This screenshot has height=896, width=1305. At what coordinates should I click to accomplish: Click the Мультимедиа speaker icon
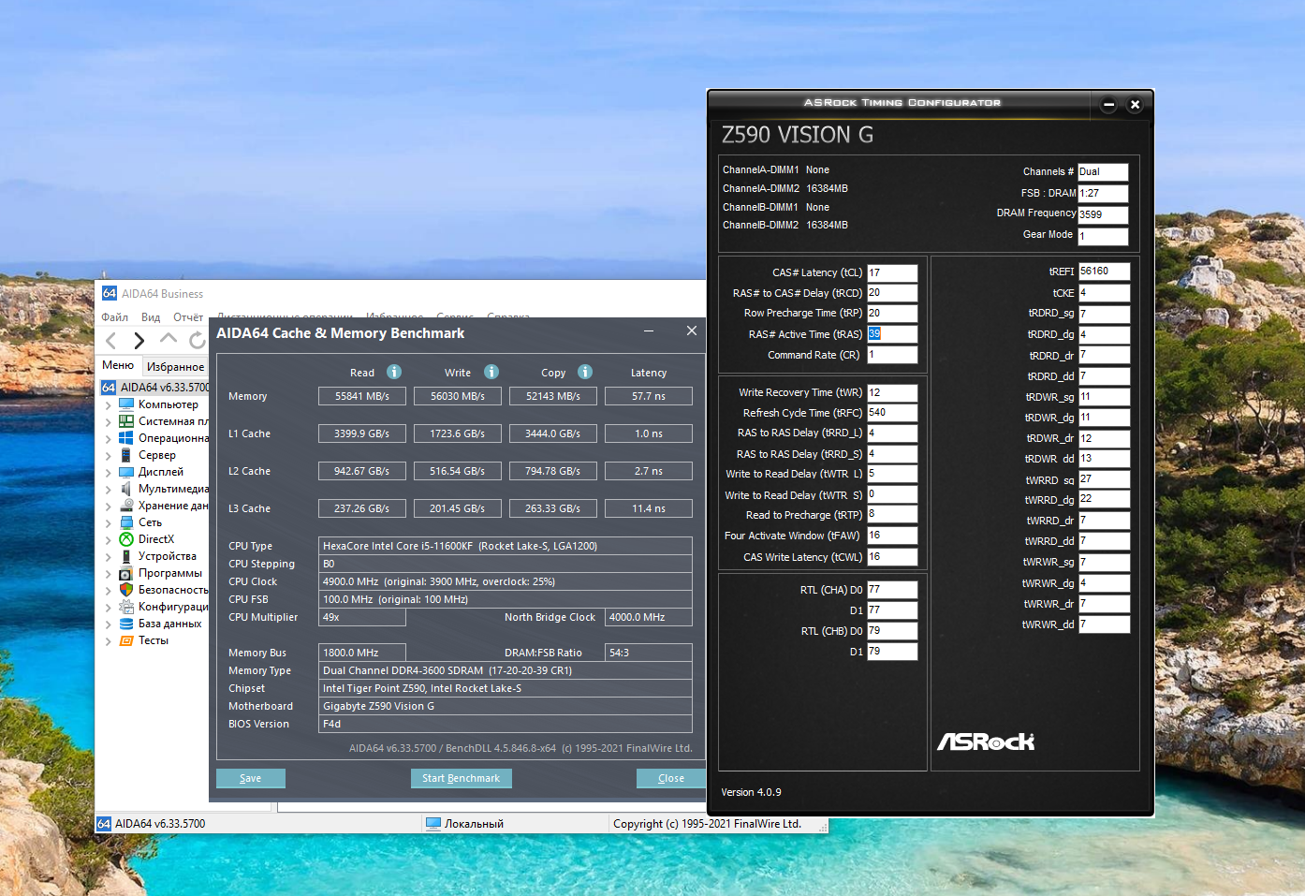pos(126,489)
